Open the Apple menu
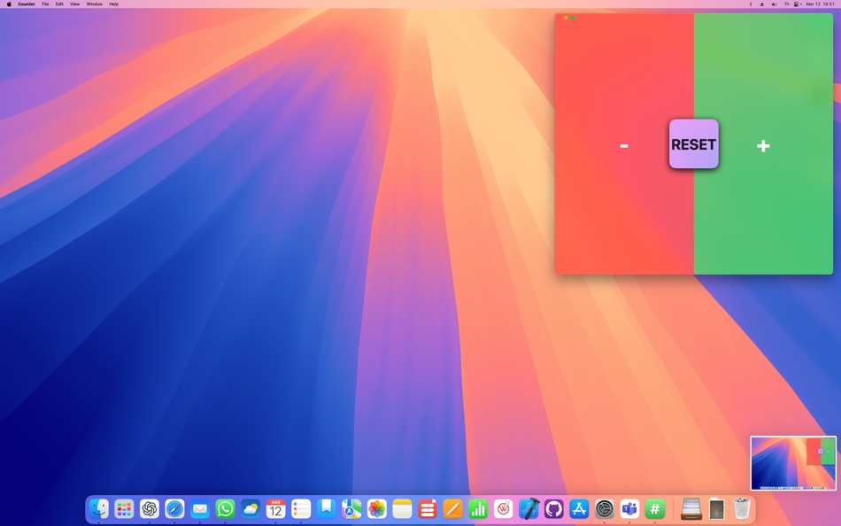 coord(9,4)
